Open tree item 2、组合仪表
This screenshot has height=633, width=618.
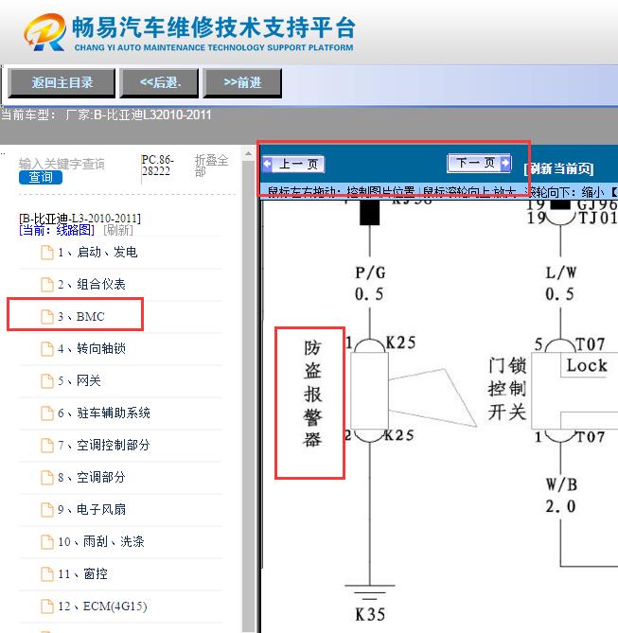coord(91,284)
